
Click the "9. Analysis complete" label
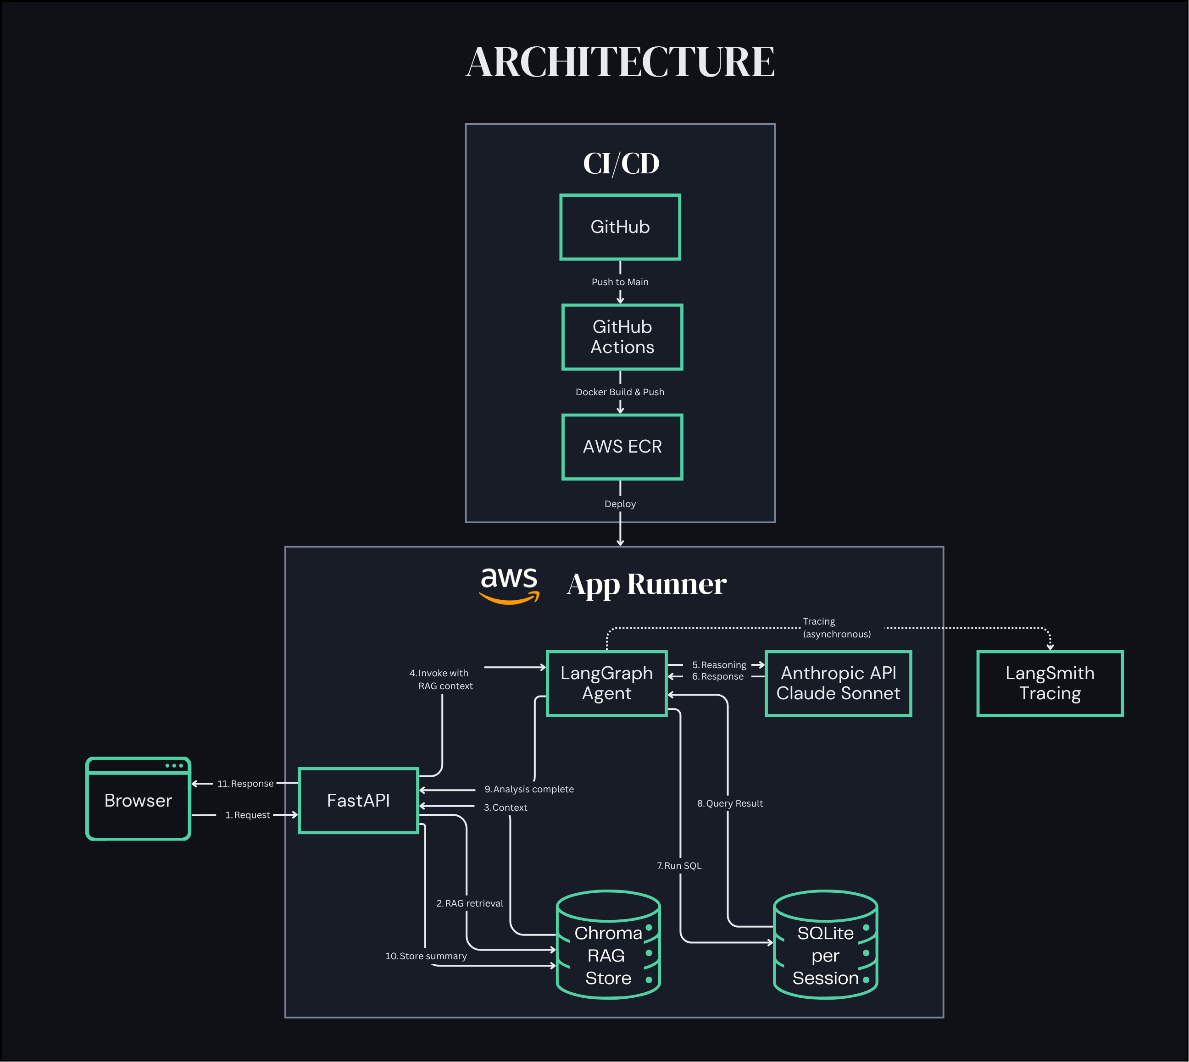point(529,789)
